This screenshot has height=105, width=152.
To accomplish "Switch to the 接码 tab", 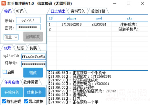I will pyautogui.click(x=8, y=11).
